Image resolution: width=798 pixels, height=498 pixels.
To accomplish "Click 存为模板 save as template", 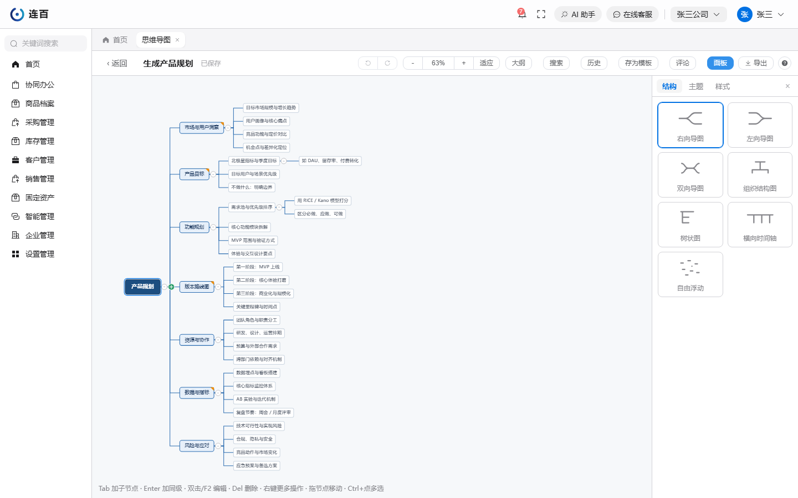I will 638,63.
